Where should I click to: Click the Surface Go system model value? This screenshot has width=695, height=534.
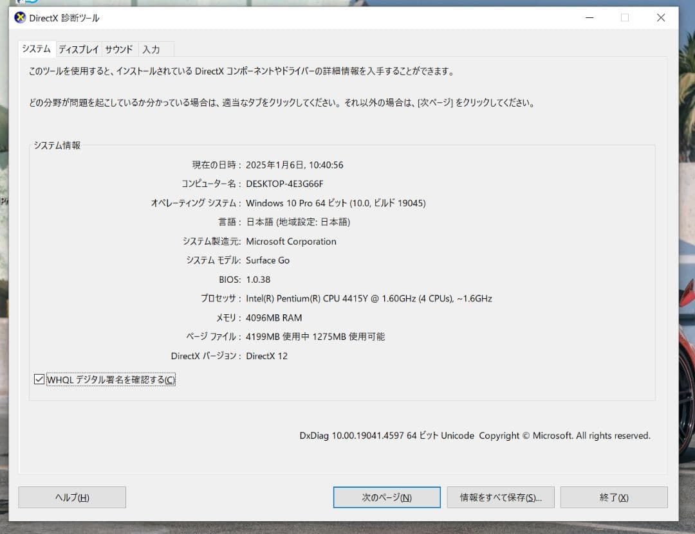click(x=268, y=260)
